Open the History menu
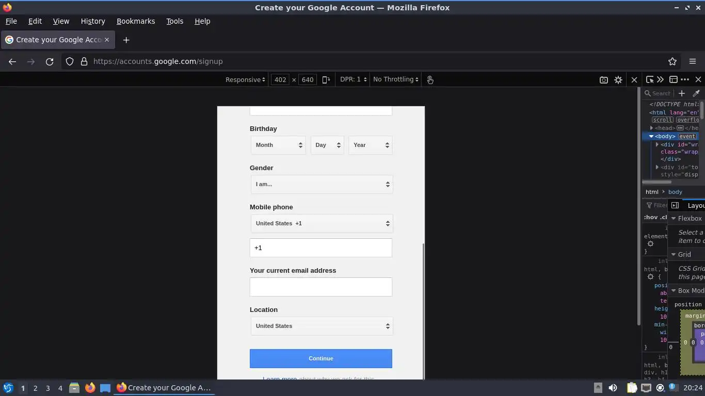Viewport: 705px width, 396px height. tap(93, 21)
